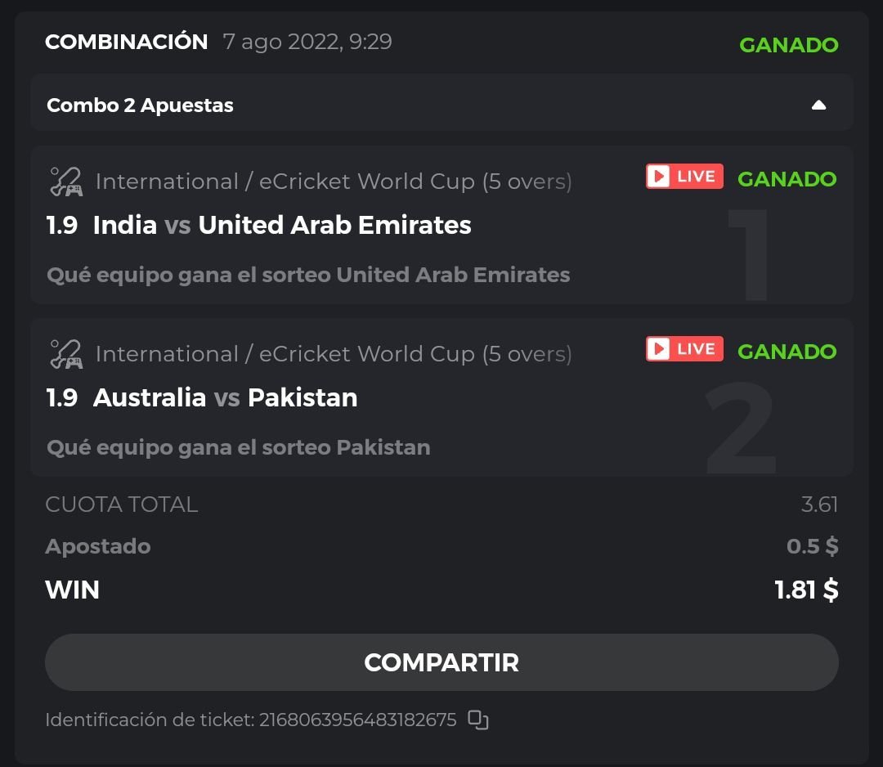Open Australia vs Pakistan match
The height and width of the screenshot is (767, 883).
coord(225,397)
